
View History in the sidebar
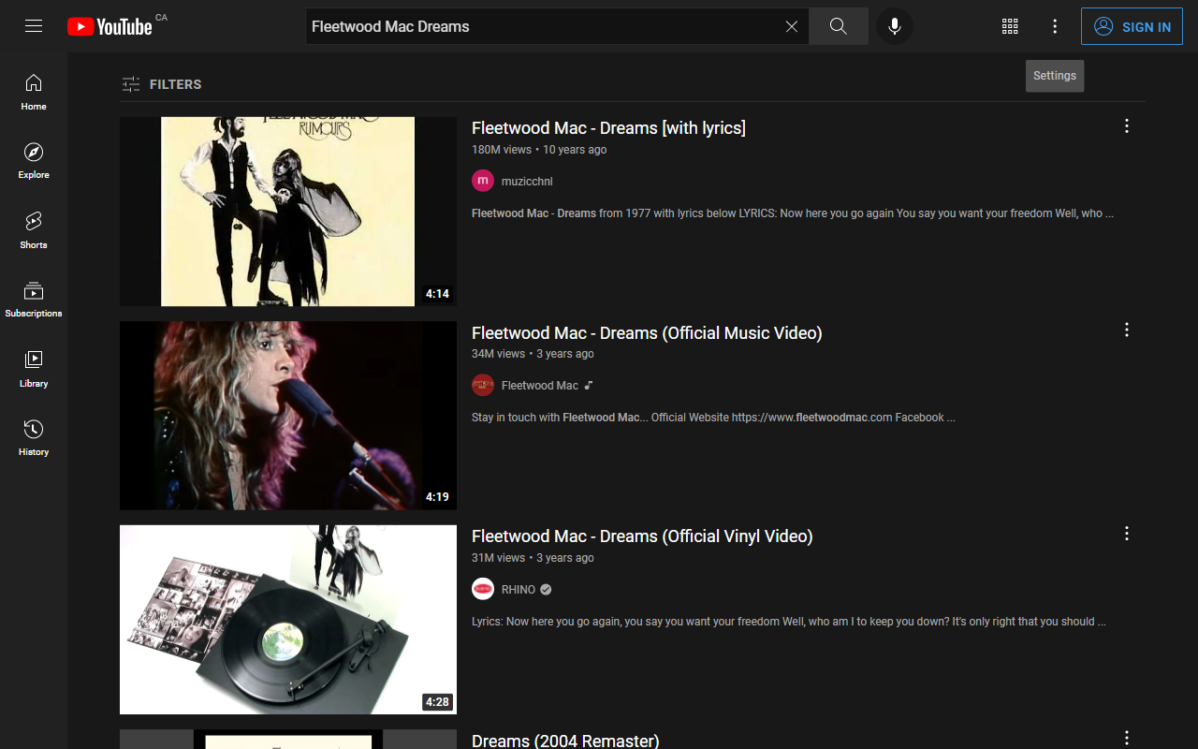coord(34,438)
